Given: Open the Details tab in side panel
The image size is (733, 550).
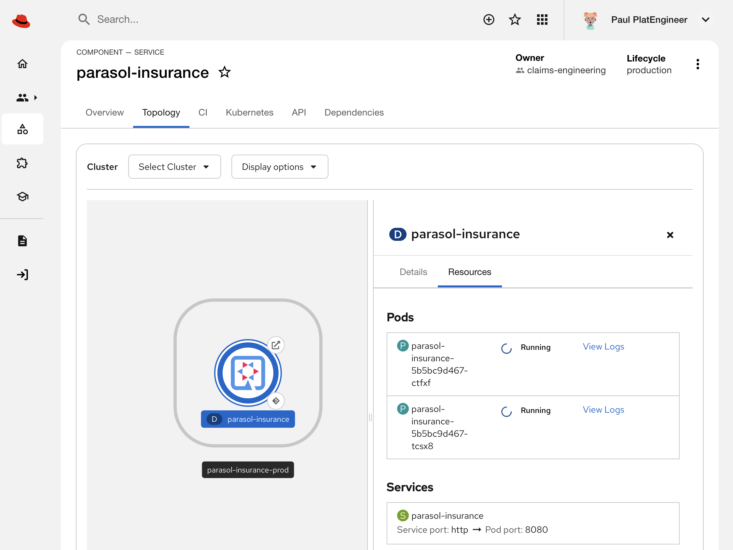Looking at the screenshot, I should (413, 272).
